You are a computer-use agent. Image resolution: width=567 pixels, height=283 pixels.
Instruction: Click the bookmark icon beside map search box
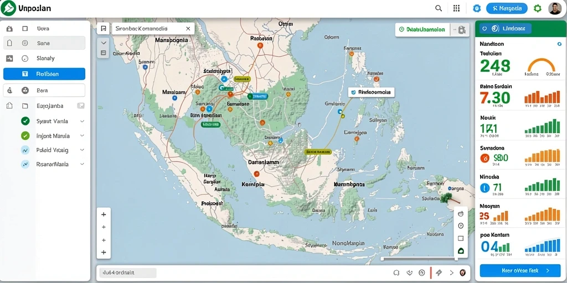[x=104, y=29]
